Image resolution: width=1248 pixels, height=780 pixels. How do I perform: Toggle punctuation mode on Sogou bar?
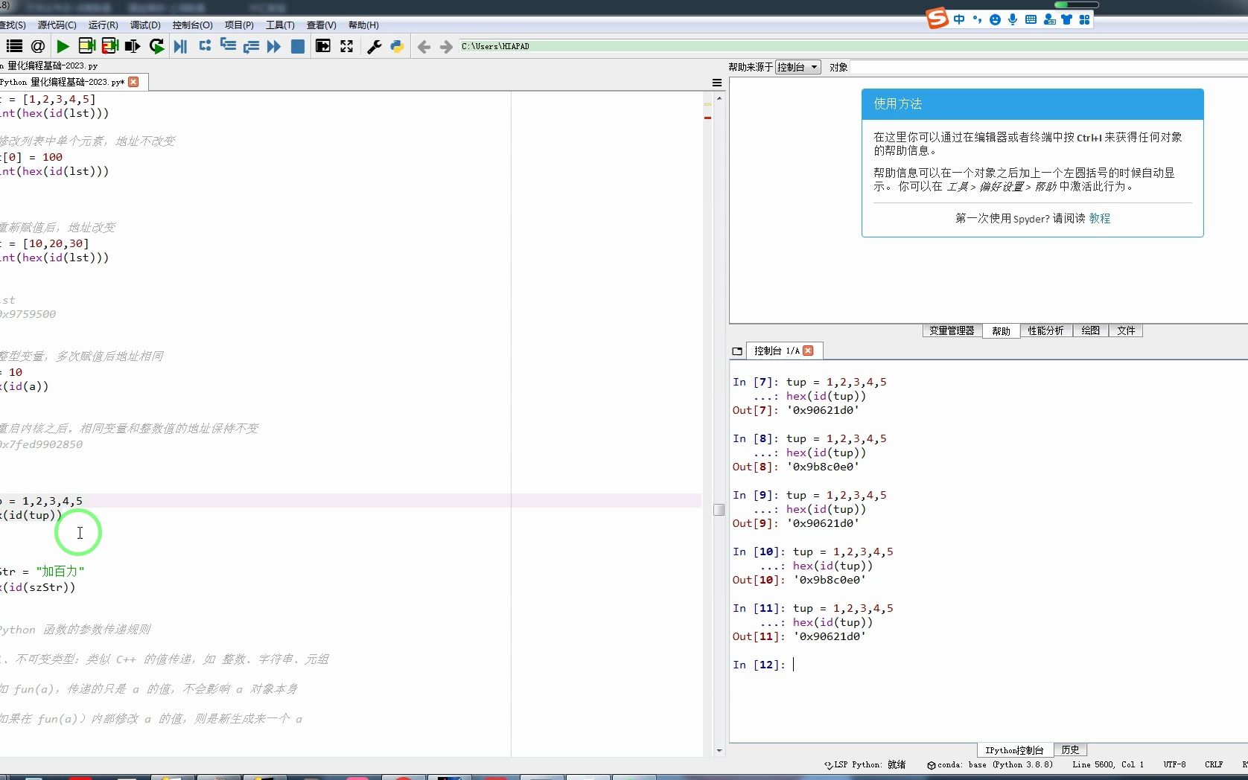[x=977, y=19]
